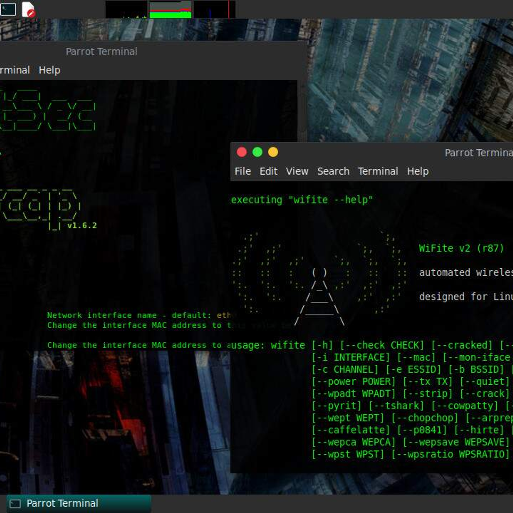Click the '[-c CHANNEL]' option text

click(345, 369)
